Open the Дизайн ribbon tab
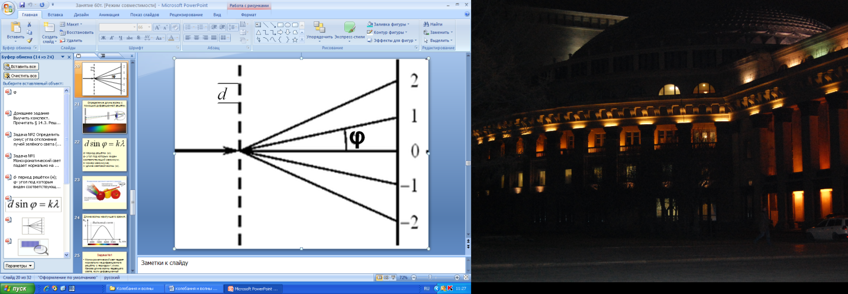The width and height of the screenshot is (848, 294). (80, 14)
